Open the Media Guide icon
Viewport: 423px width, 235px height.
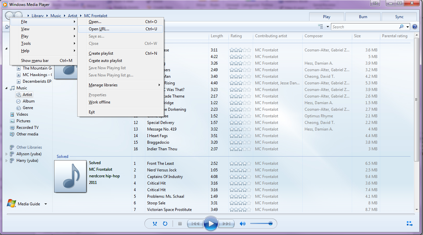tap(12, 204)
